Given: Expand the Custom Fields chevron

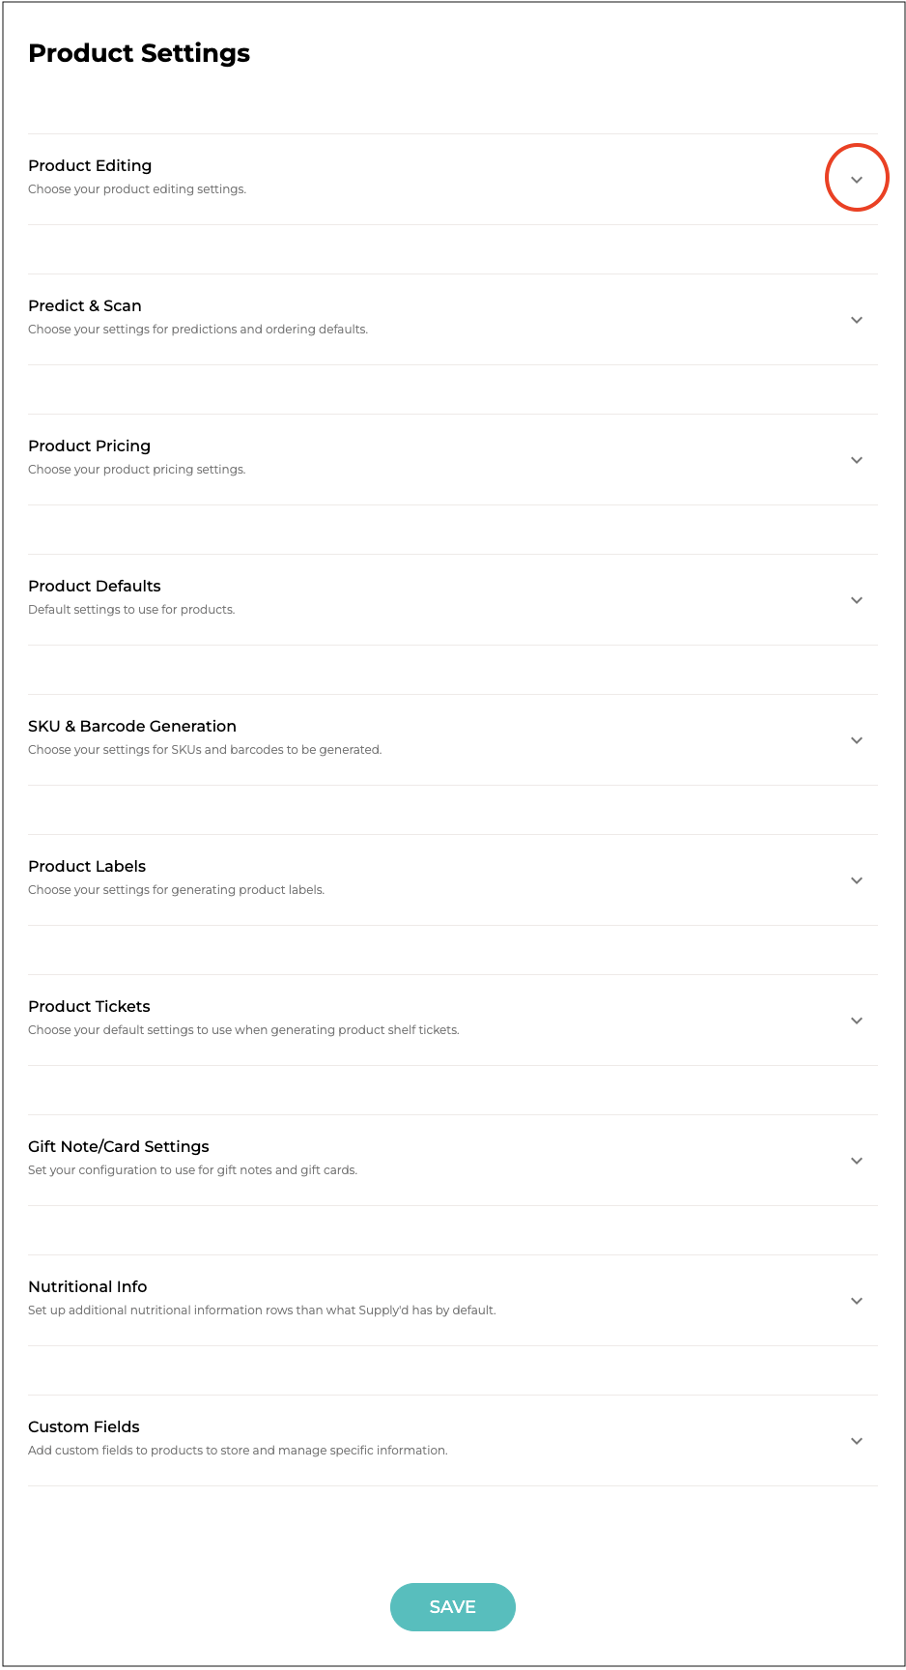Looking at the screenshot, I should click(x=856, y=1441).
